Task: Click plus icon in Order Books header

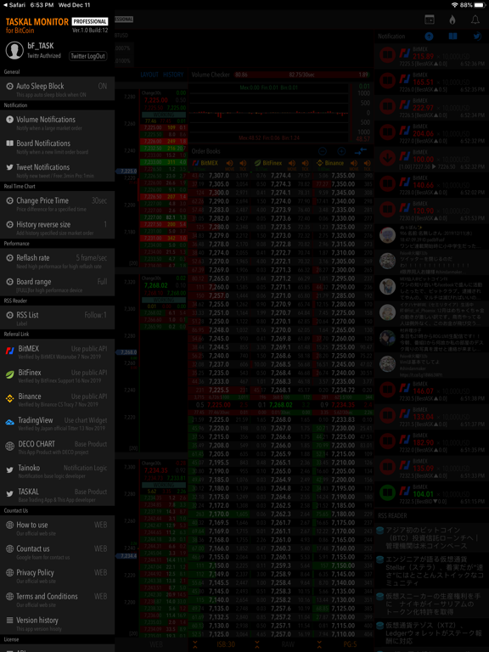Action: 341,151
